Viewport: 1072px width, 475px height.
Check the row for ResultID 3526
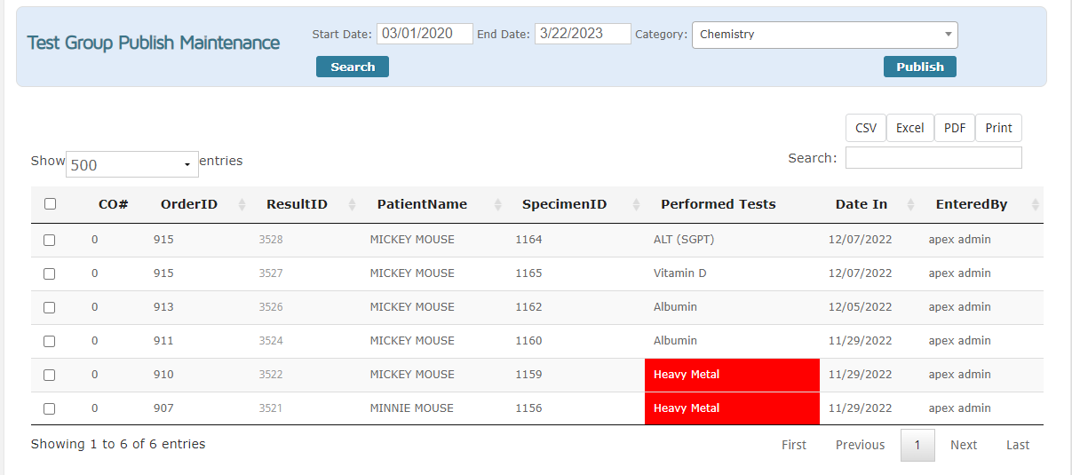coord(50,307)
